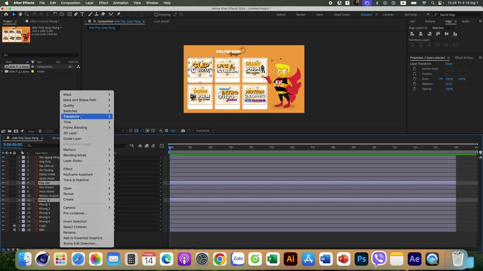Click Align Bottom icon in Align panel
483x271 pixels.
click(455, 34)
